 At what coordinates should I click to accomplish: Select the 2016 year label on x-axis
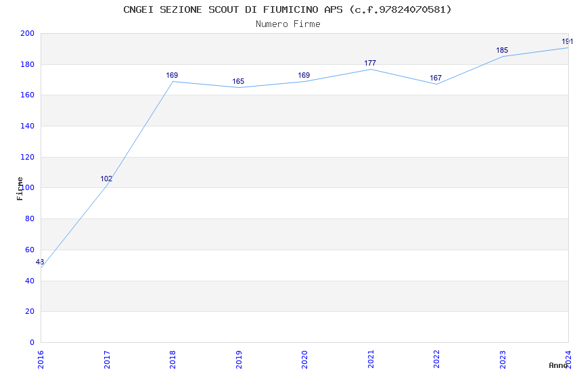click(41, 358)
